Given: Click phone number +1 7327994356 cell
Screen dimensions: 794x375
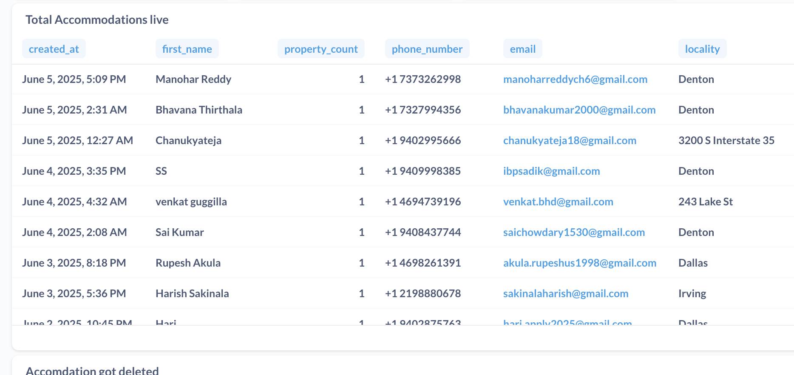Looking at the screenshot, I should (423, 110).
